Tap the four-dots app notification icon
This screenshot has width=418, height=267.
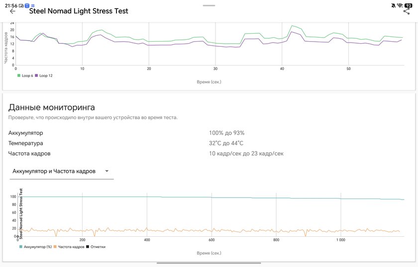pos(33,5)
